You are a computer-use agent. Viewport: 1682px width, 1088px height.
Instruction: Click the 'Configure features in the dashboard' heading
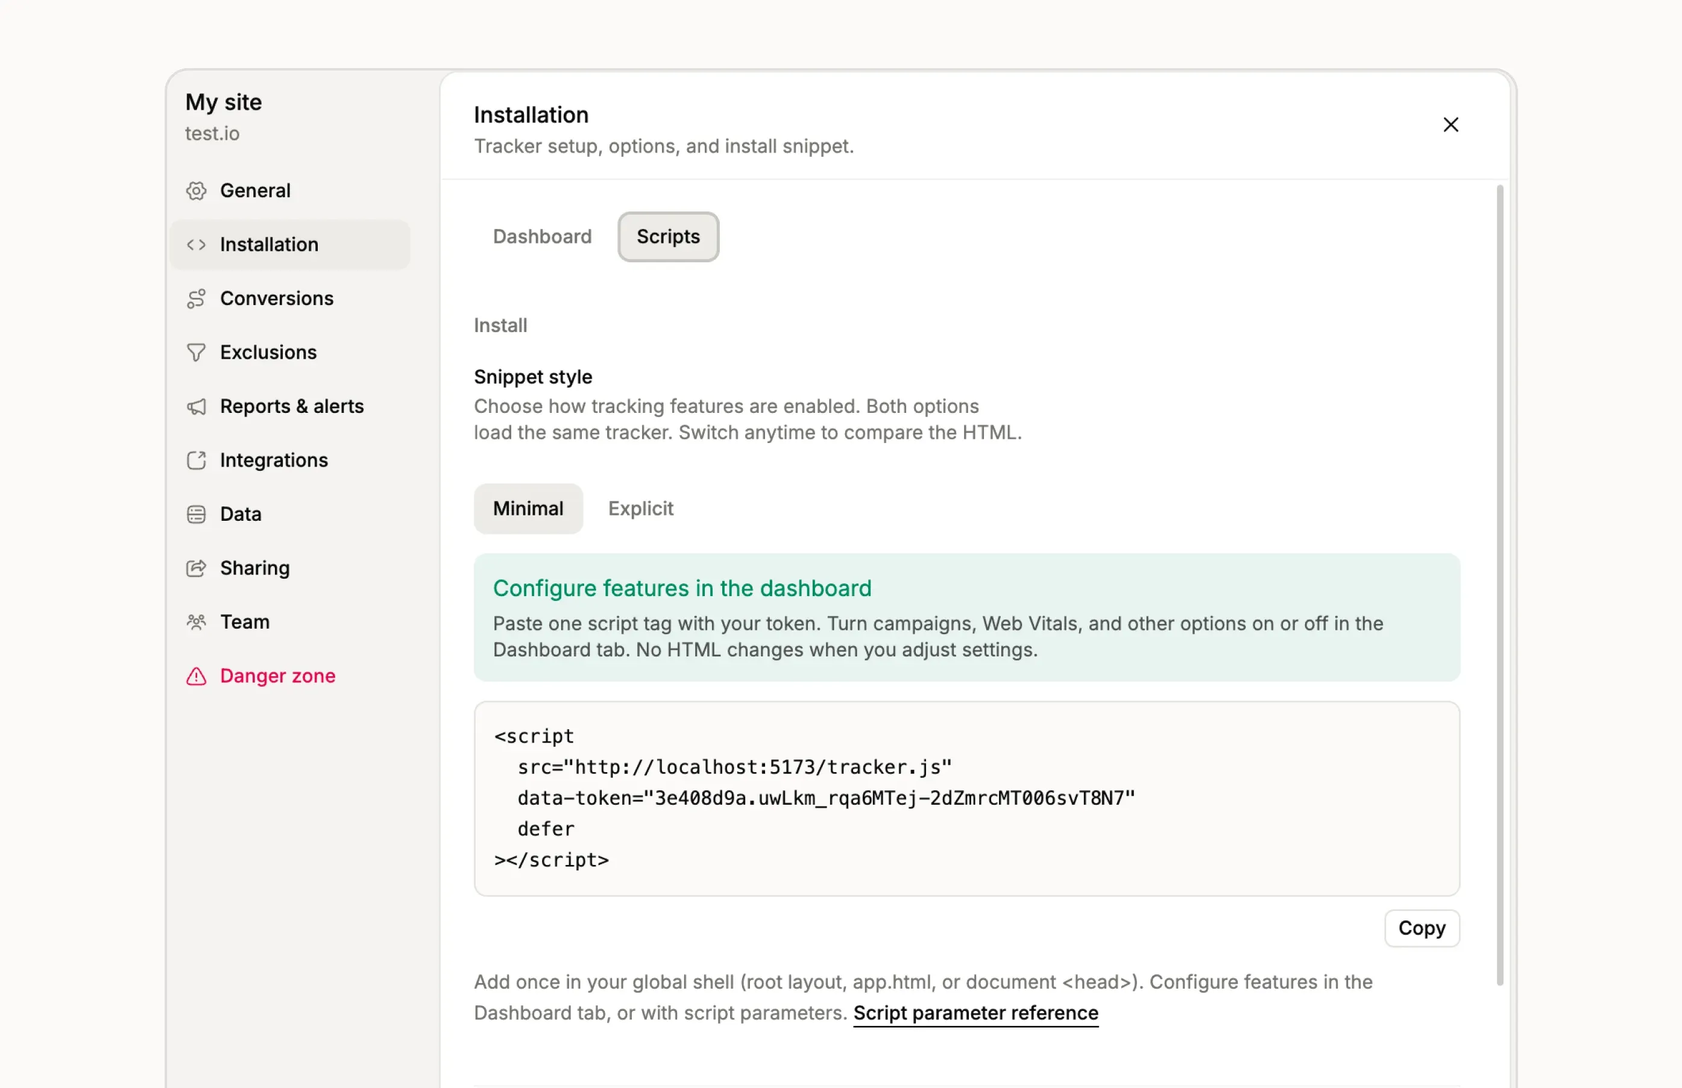tap(682, 588)
